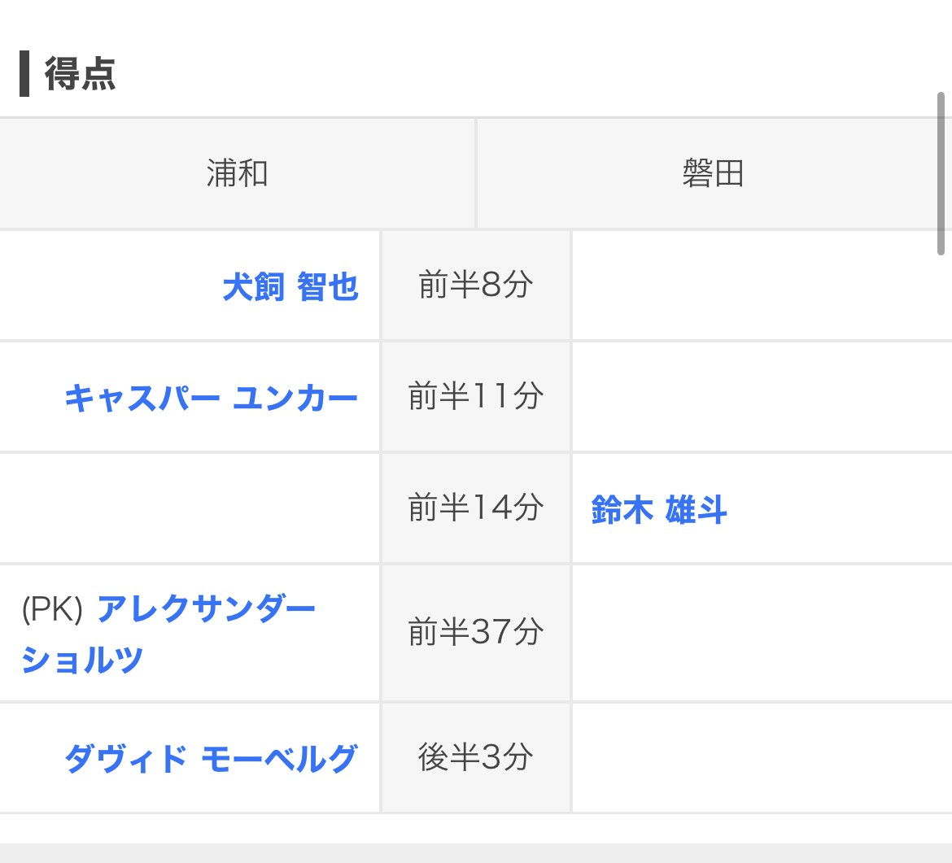Viewport: 952px width, 863px height.
Task: Click the 前半14分 goal time cell
Action: pos(475,508)
